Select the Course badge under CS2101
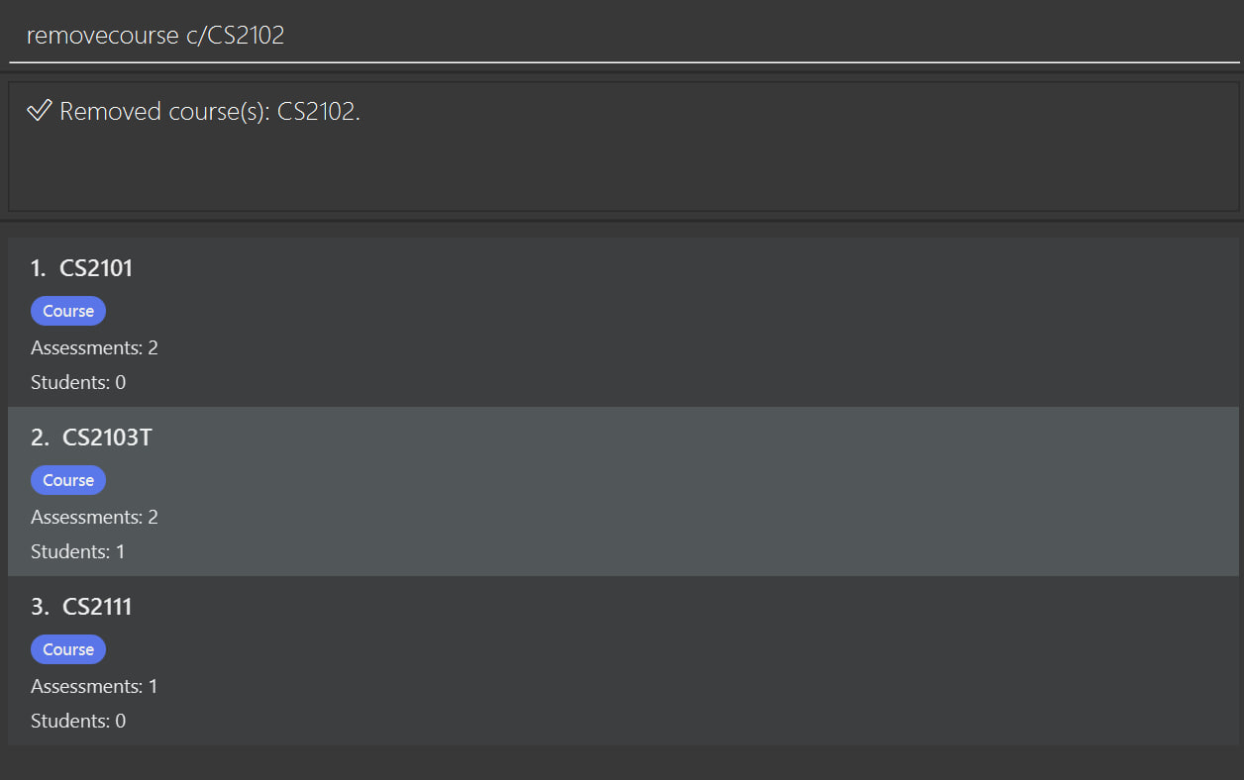 click(67, 310)
